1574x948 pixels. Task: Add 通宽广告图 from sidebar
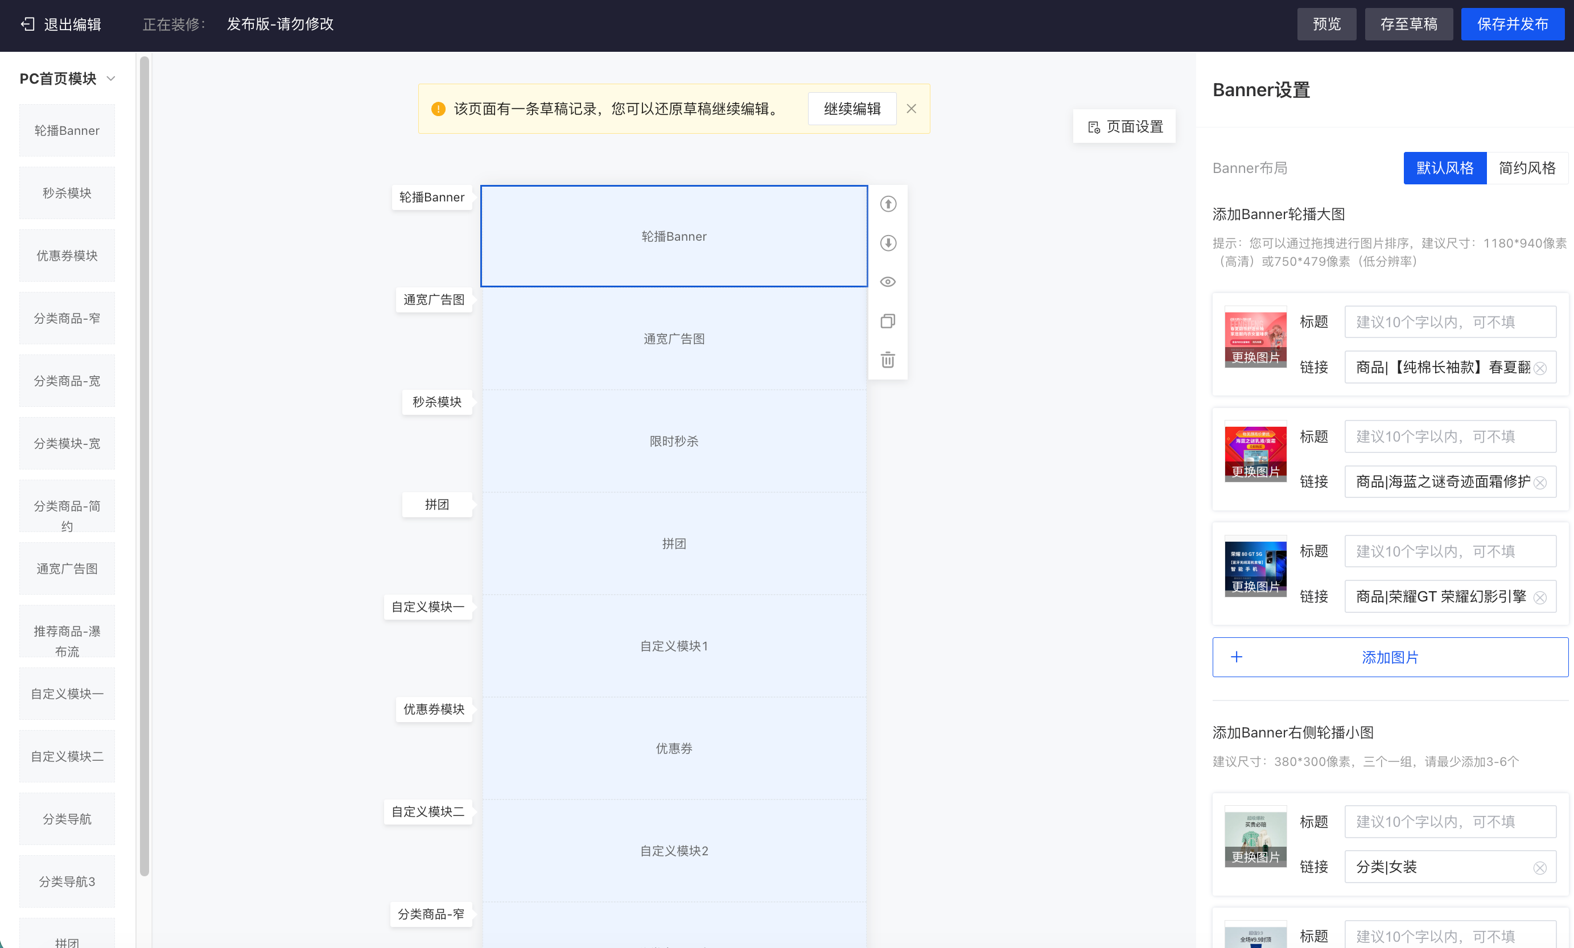click(x=67, y=568)
